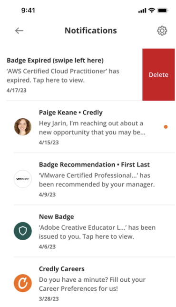Tap Paige Keane's profile photo

click(x=23, y=127)
